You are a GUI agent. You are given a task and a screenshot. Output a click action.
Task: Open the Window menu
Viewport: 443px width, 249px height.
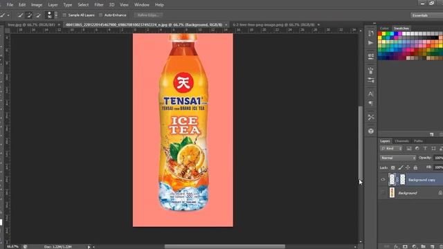click(x=141, y=5)
